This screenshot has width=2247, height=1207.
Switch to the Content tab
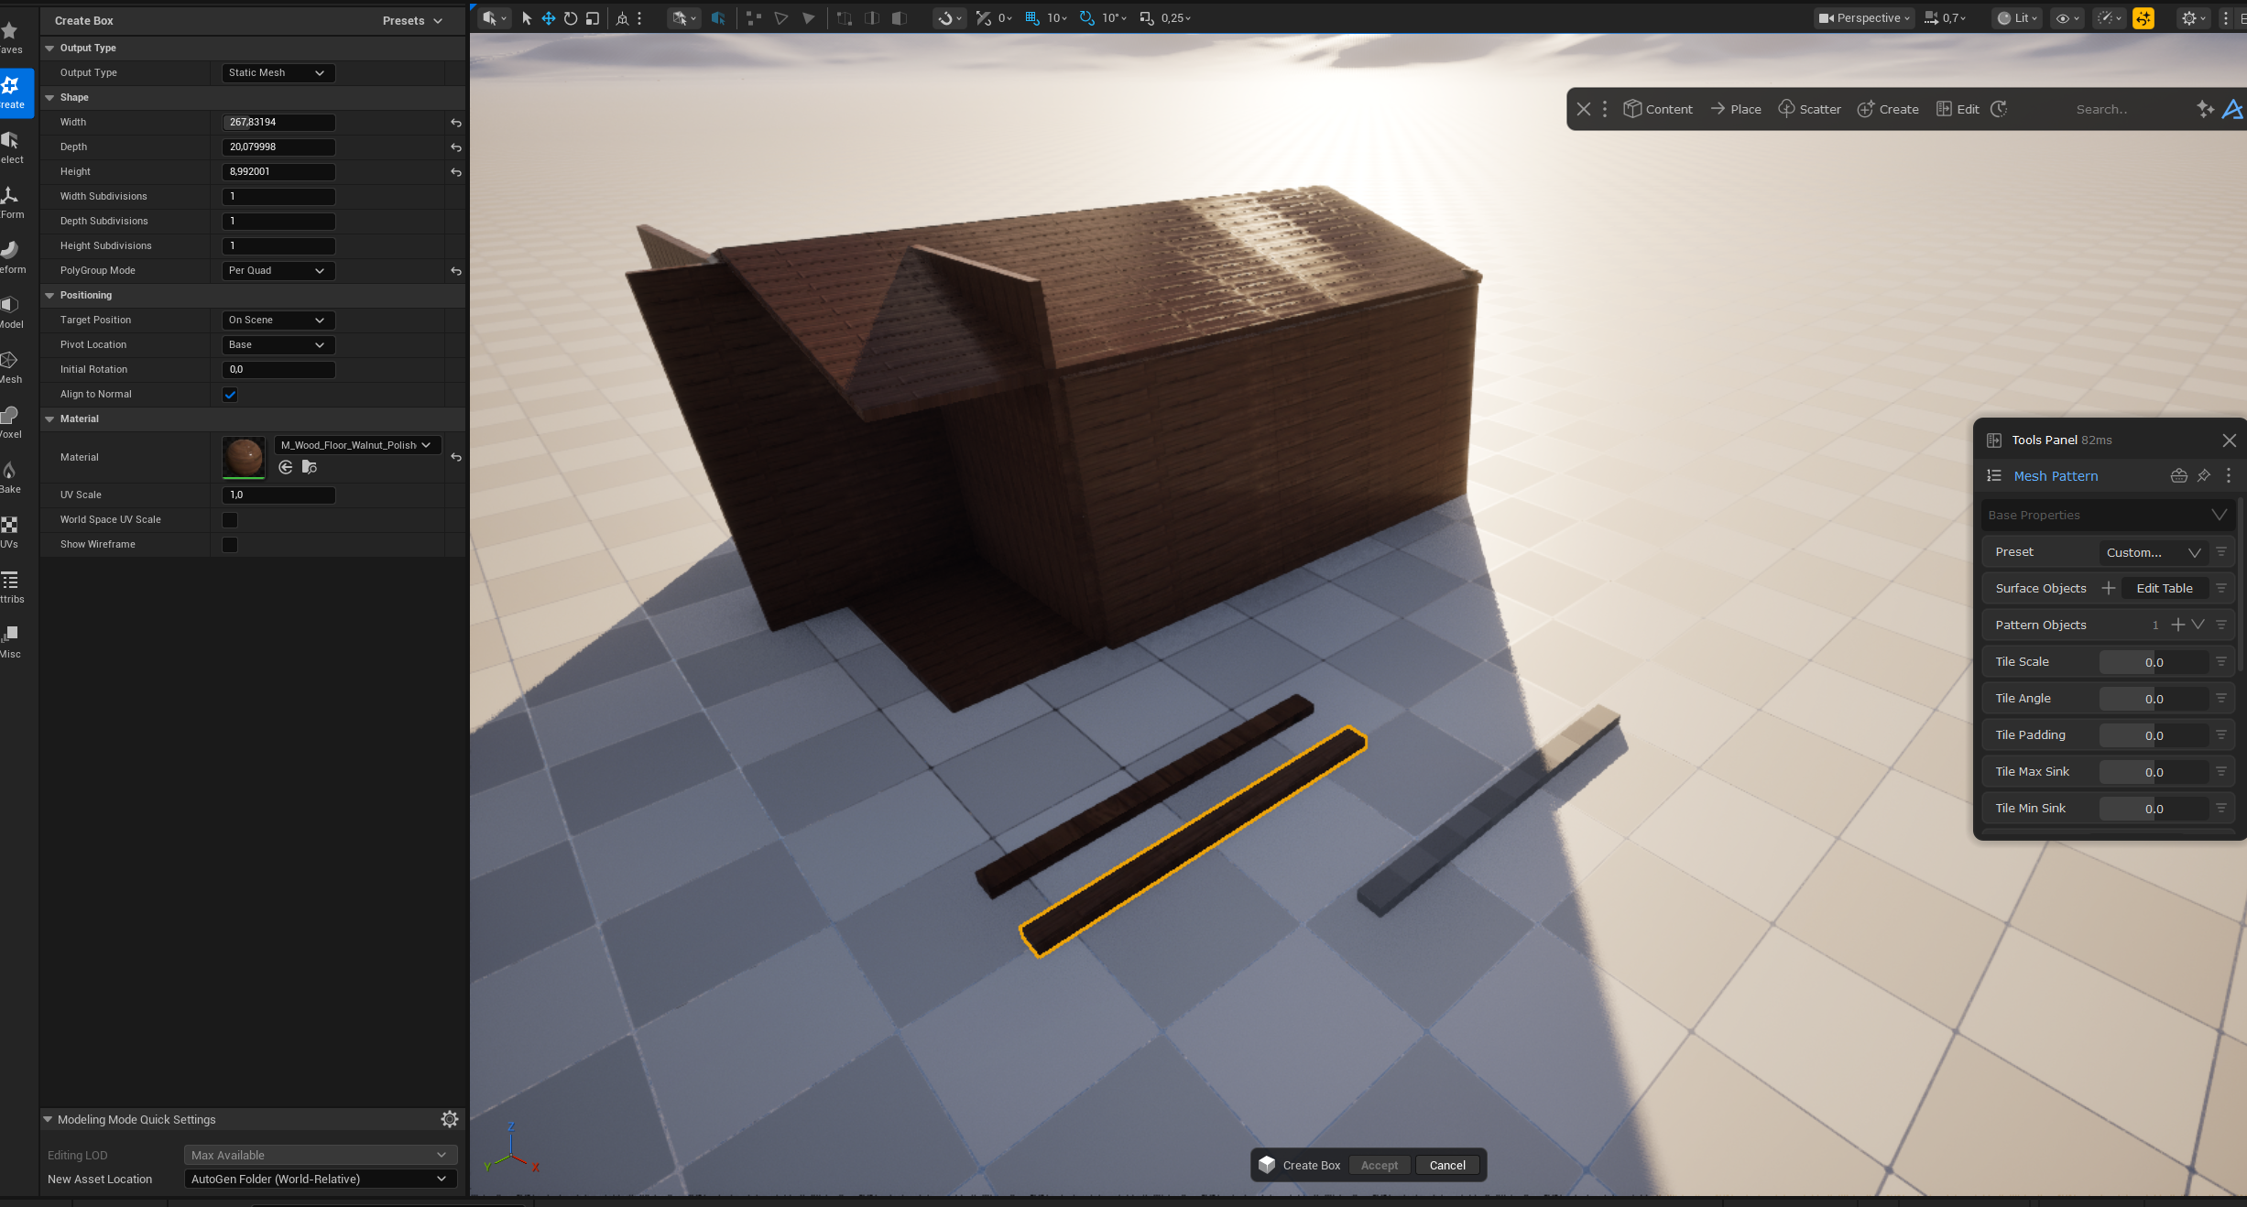pos(1658,109)
